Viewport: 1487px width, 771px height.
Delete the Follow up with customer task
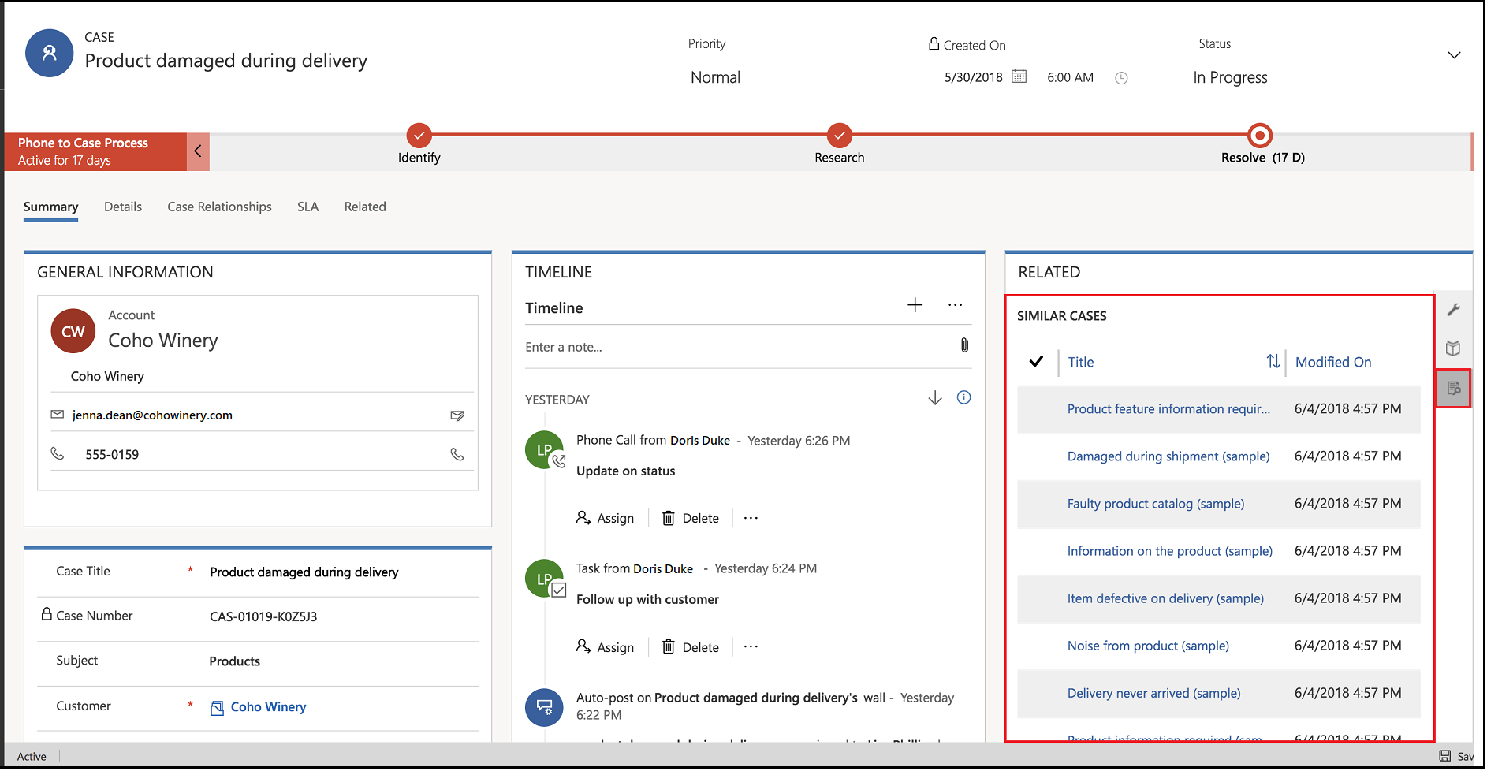[x=691, y=647]
